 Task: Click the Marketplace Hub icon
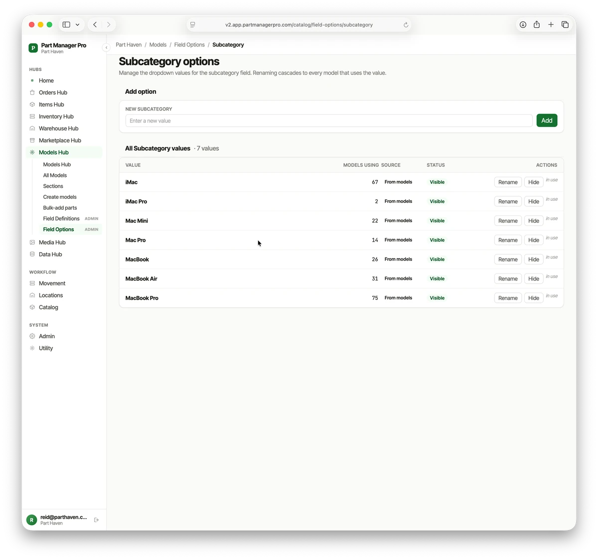pyautogui.click(x=32, y=140)
